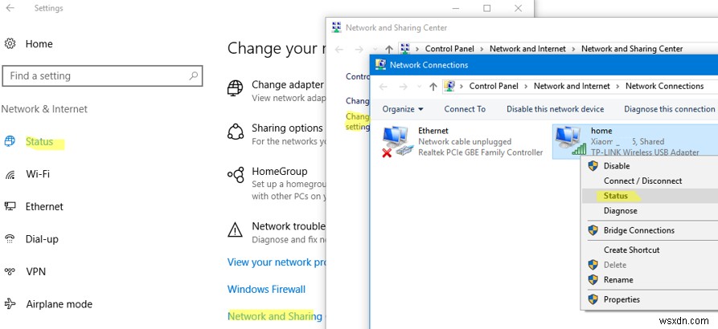Click Control Panel in Network Connections path
Screen dimensions: 718x329
[x=494, y=86]
